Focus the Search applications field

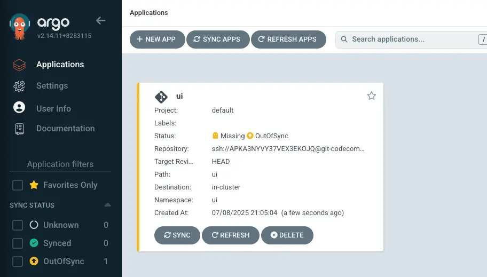tap(411, 39)
